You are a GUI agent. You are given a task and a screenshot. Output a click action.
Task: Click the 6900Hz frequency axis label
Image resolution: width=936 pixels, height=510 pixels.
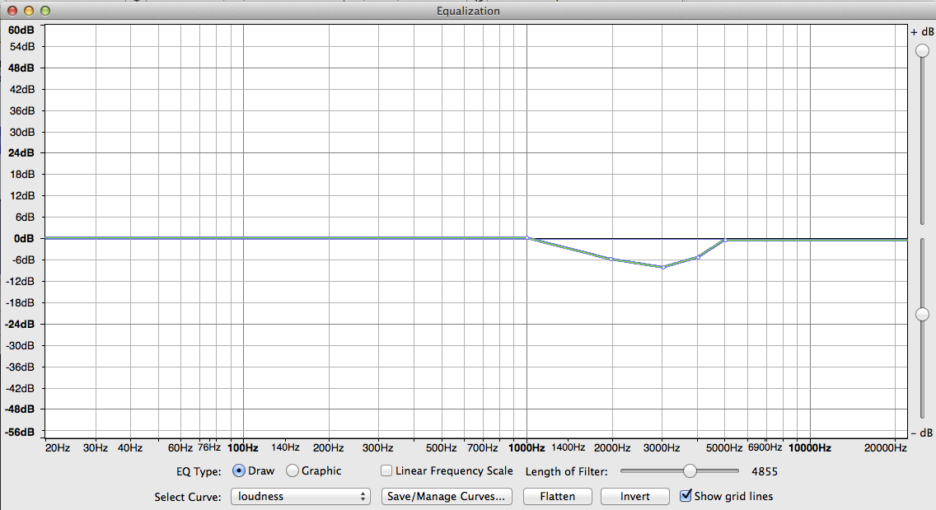coord(765,447)
